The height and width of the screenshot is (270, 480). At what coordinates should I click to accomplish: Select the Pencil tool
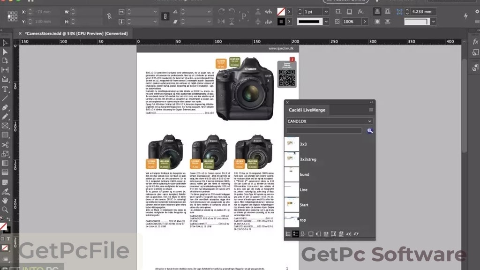[x=5, y=117]
